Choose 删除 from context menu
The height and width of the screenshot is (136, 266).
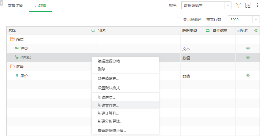coord(125,69)
